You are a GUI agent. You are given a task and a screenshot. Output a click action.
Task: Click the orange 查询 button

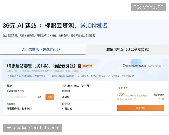(50, 97)
